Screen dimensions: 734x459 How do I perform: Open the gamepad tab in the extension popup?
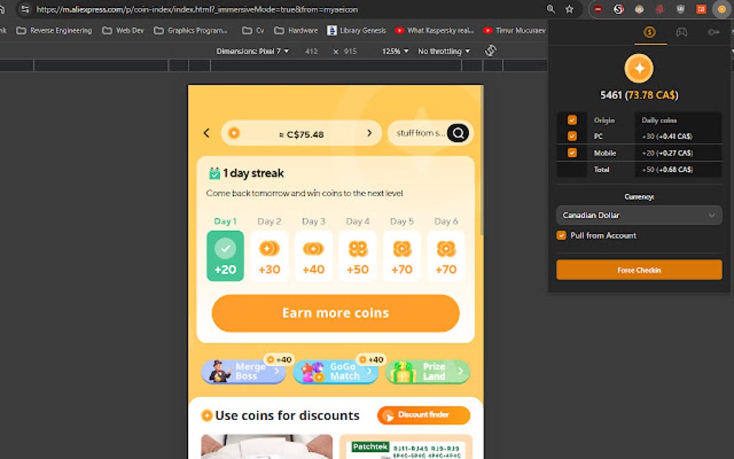tap(681, 32)
